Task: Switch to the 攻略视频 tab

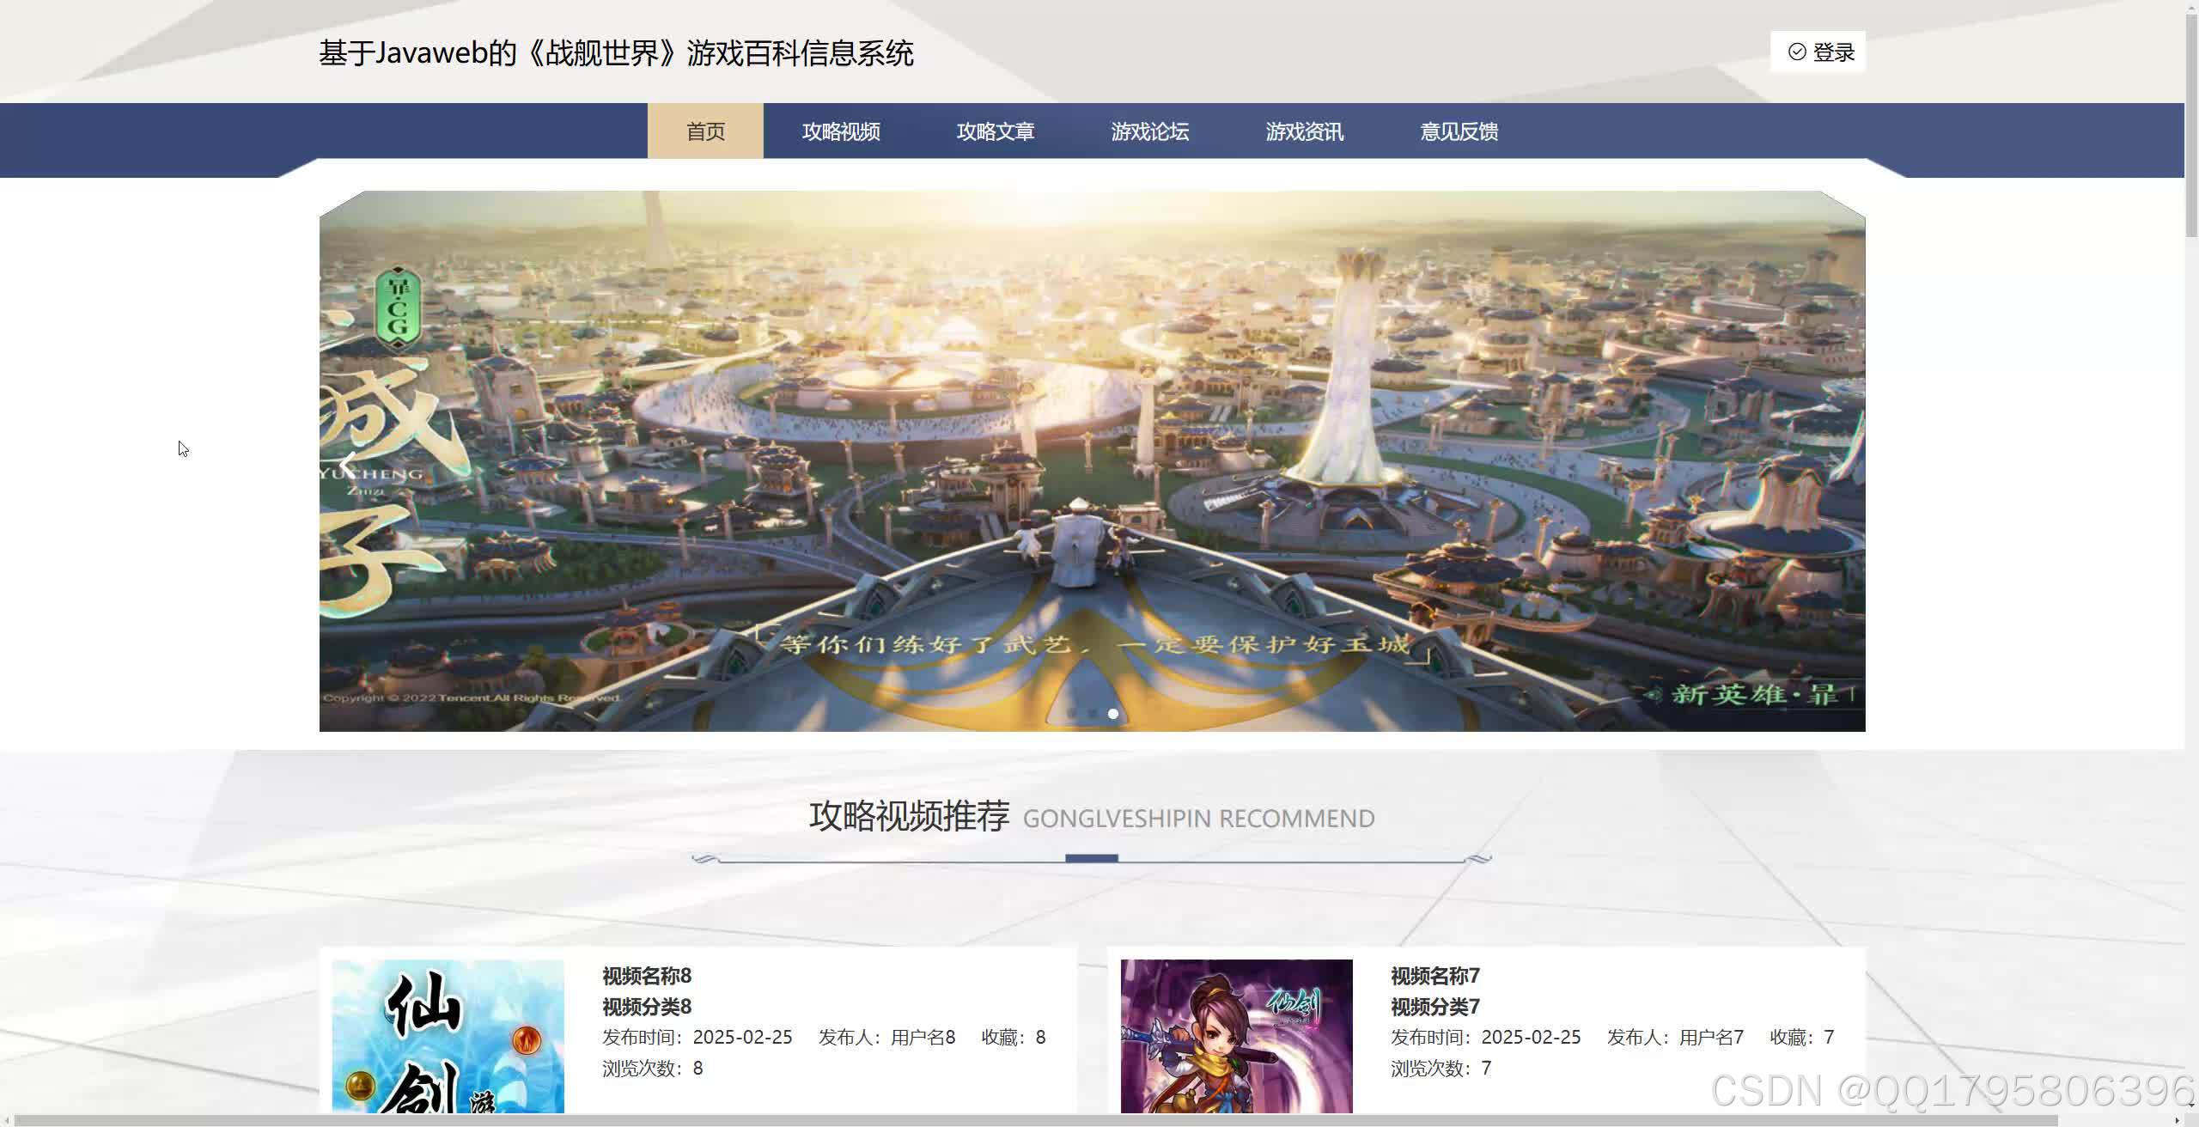Action: point(841,131)
